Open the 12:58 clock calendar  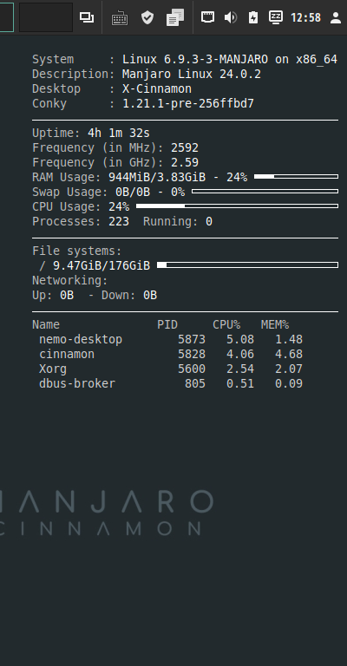(x=306, y=18)
